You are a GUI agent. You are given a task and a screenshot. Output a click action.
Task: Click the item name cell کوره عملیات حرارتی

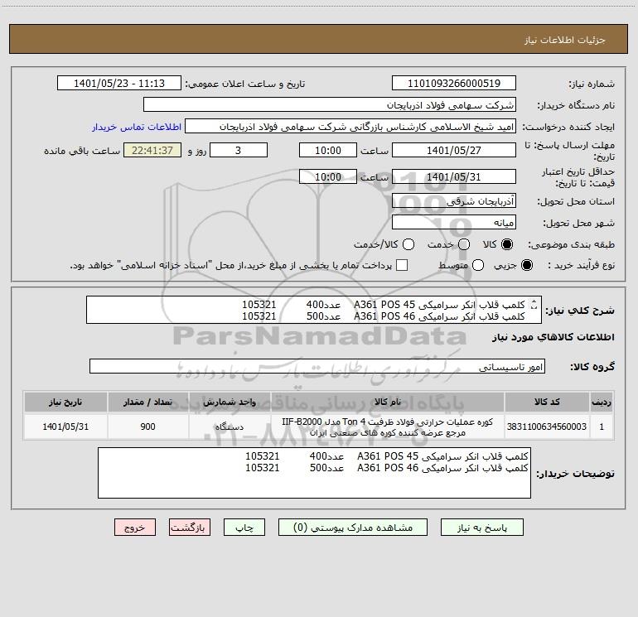pyautogui.click(x=388, y=427)
